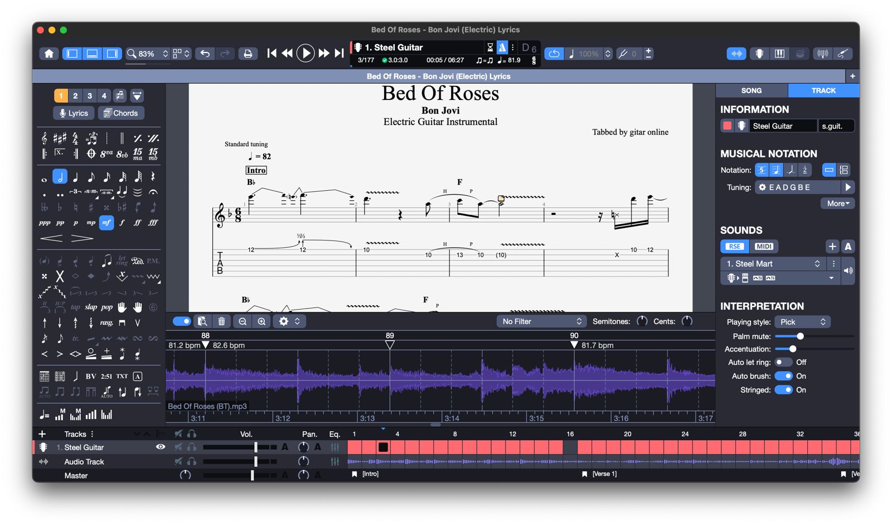
Task: Open the No Filter dropdown
Action: pyautogui.click(x=541, y=321)
